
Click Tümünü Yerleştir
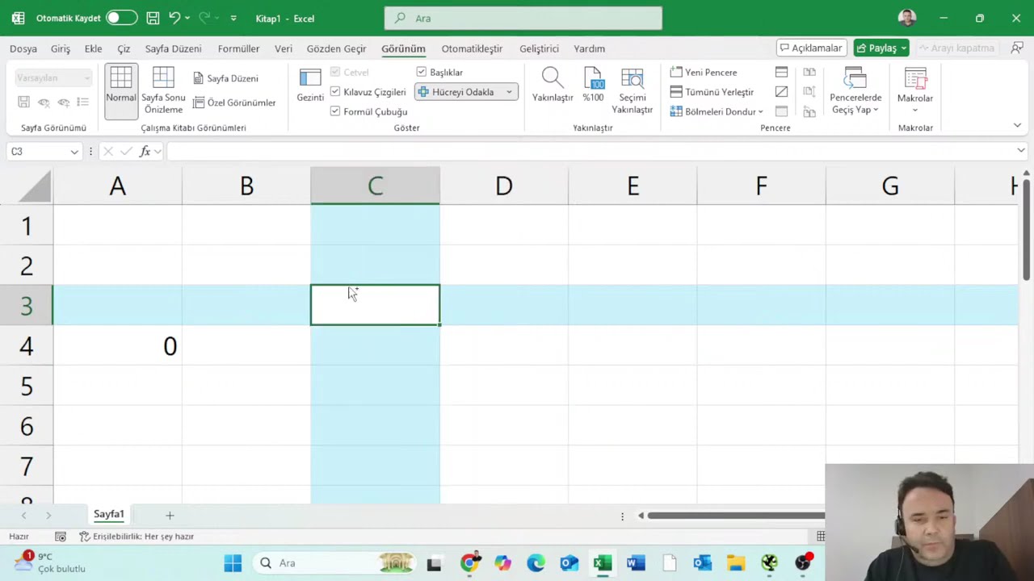[x=712, y=92]
